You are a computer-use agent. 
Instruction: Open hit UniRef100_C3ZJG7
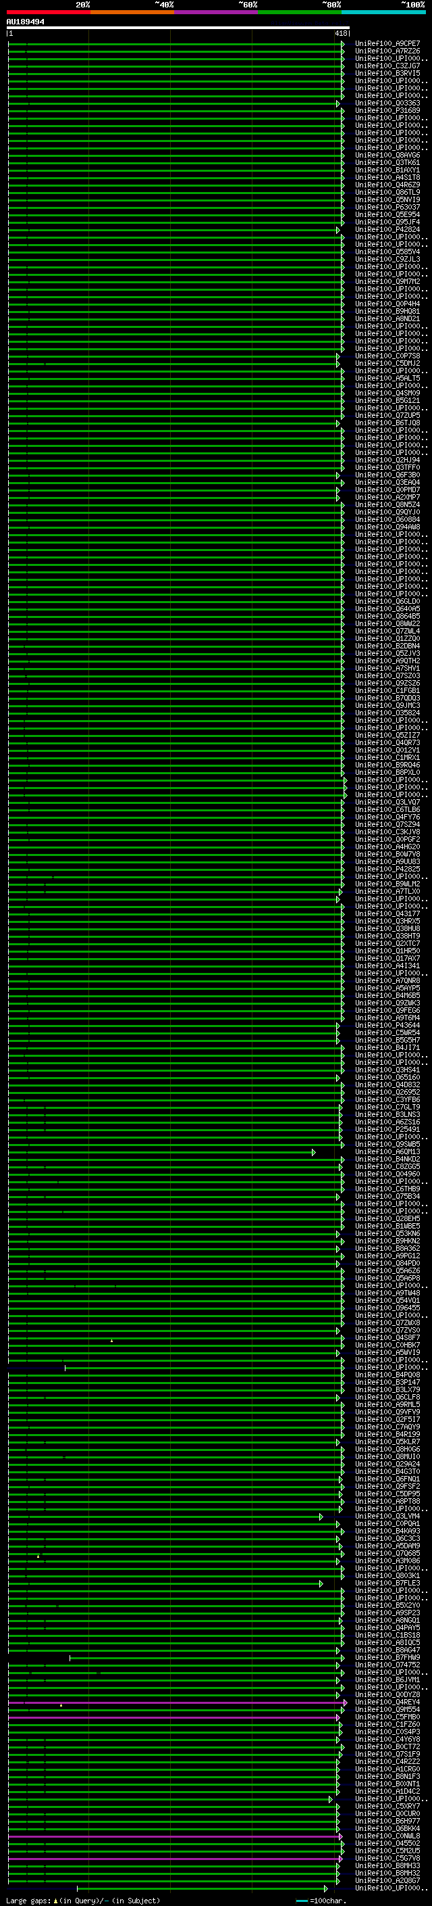tap(387, 66)
